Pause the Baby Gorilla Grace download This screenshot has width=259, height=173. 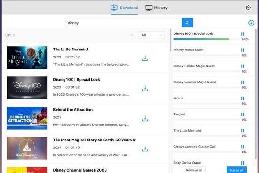[243, 163]
